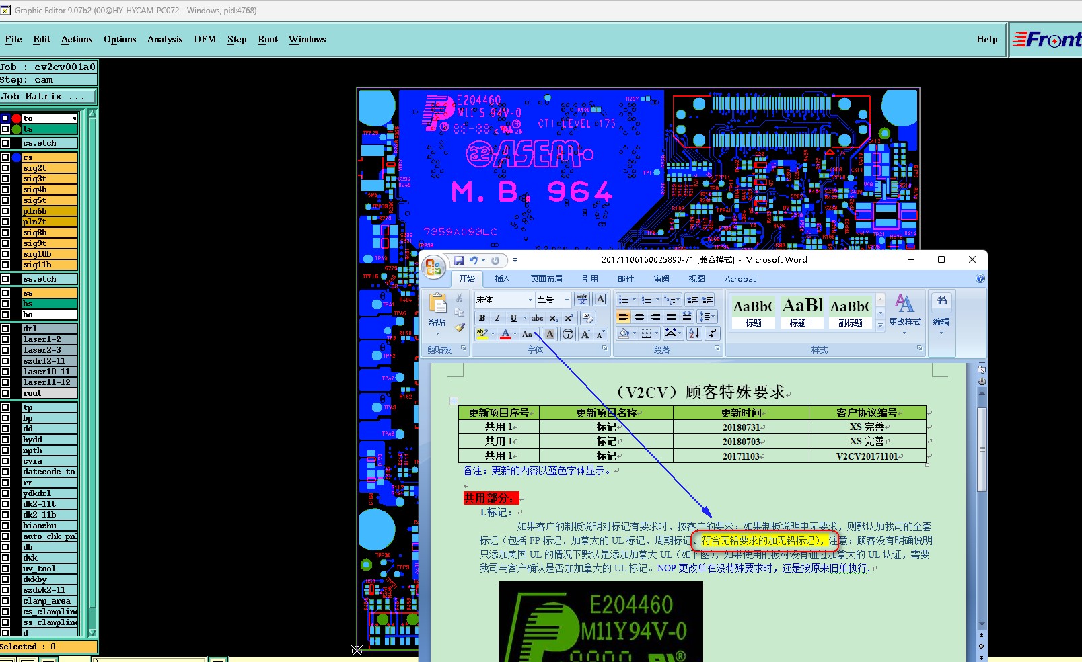Screen dimensions: 1082x662
Task: Align text right in paragraph group
Action: click(x=655, y=317)
